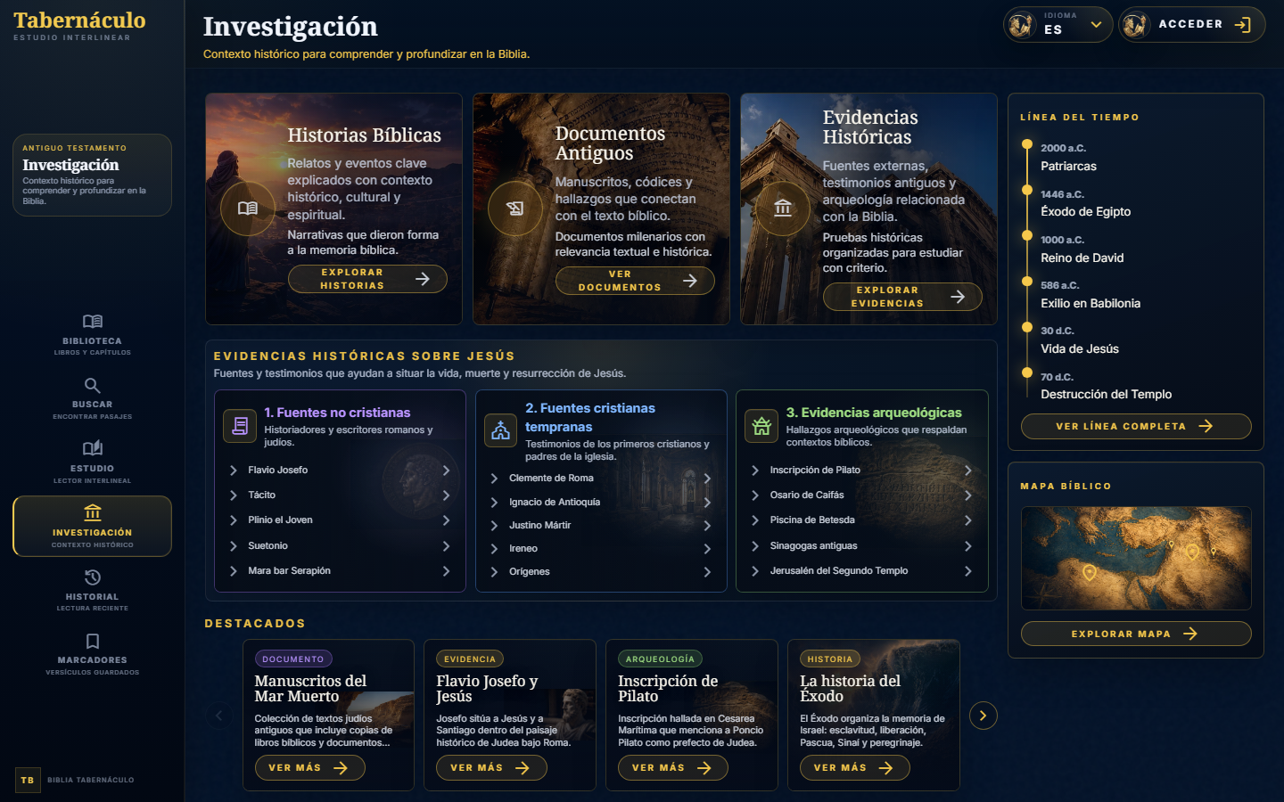Click the ARQUEOLOGÍA tag on Pilato card

[x=660, y=659]
